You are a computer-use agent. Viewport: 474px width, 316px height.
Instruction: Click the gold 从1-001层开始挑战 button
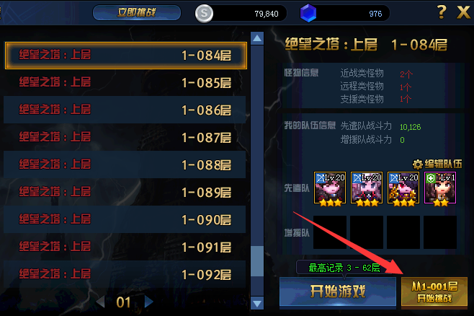click(x=434, y=291)
